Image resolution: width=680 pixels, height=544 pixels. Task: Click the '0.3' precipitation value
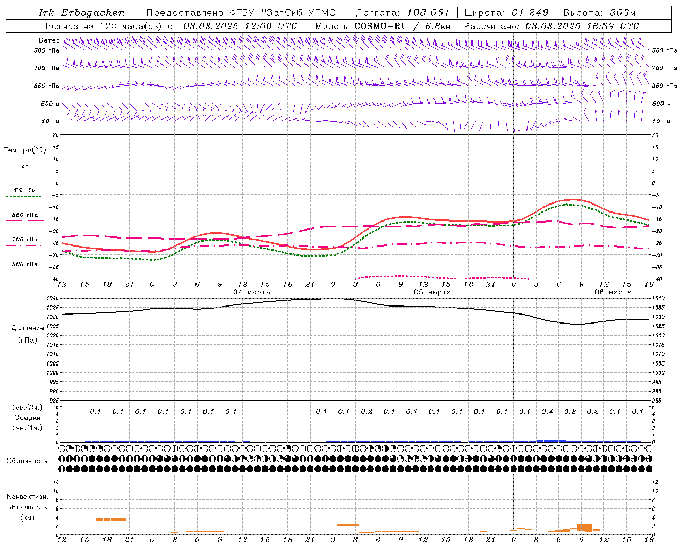[x=570, y=412]
